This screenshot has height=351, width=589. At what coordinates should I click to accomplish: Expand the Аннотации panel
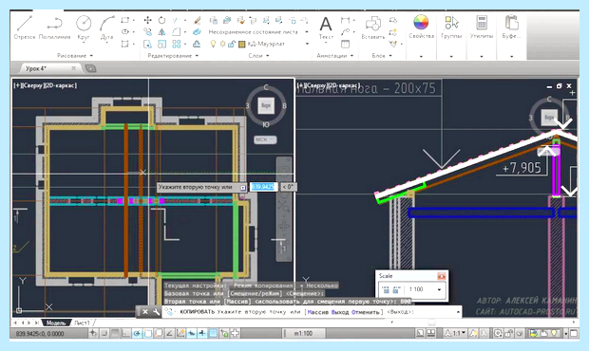335,56
